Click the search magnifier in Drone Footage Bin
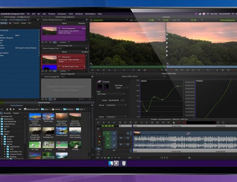Image resolution: width=237 pixels, height=182 pixels. point(80,99)
